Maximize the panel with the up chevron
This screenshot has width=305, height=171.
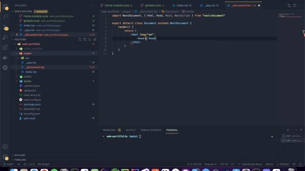[x=296, y=130]
